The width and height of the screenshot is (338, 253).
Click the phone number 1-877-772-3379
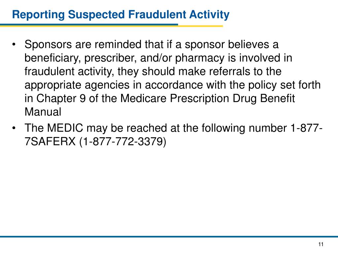click(123, 142)
